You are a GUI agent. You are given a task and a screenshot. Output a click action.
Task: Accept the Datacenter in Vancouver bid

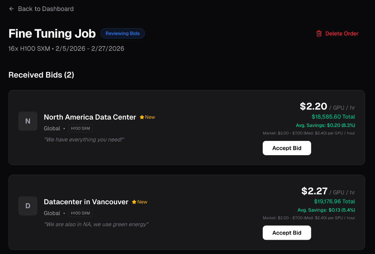[287, 232]
